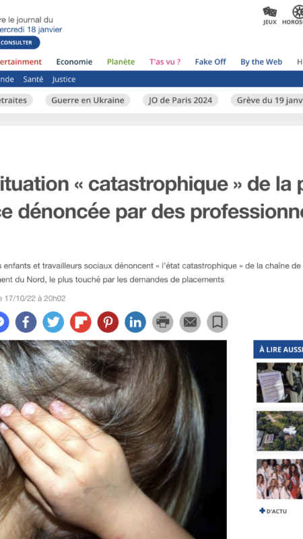The width and height of the screenshot is (303, 539).
Task: Open the Fake Off section
Action: pyautogui.click(x=211, y=62)
